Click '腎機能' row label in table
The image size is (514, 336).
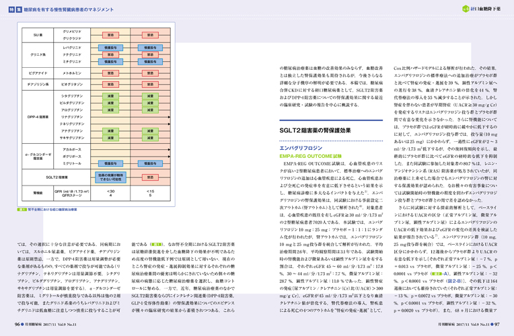point(38,194)
